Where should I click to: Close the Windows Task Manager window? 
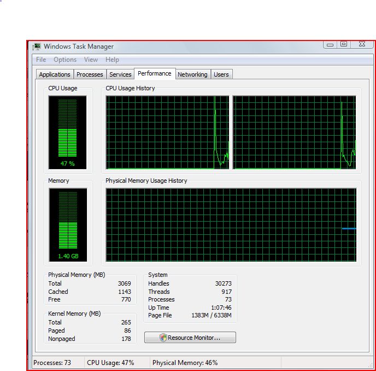point(362,44)
